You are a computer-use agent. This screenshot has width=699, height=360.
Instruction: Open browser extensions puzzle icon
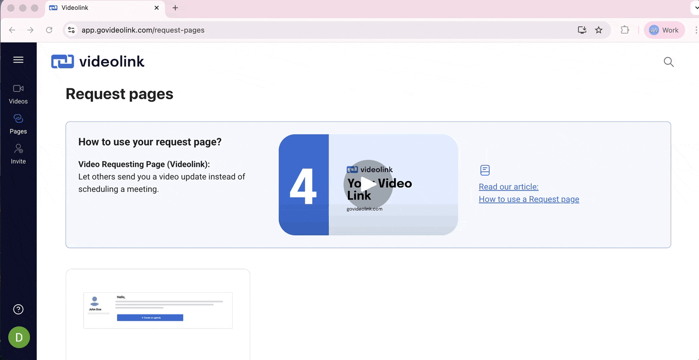click(x=625, y=30)
